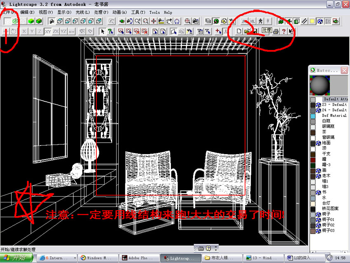Open the 视图(V) menu
Image resolution: width=350 pixels, height=263 pixels.
[46, 12]
